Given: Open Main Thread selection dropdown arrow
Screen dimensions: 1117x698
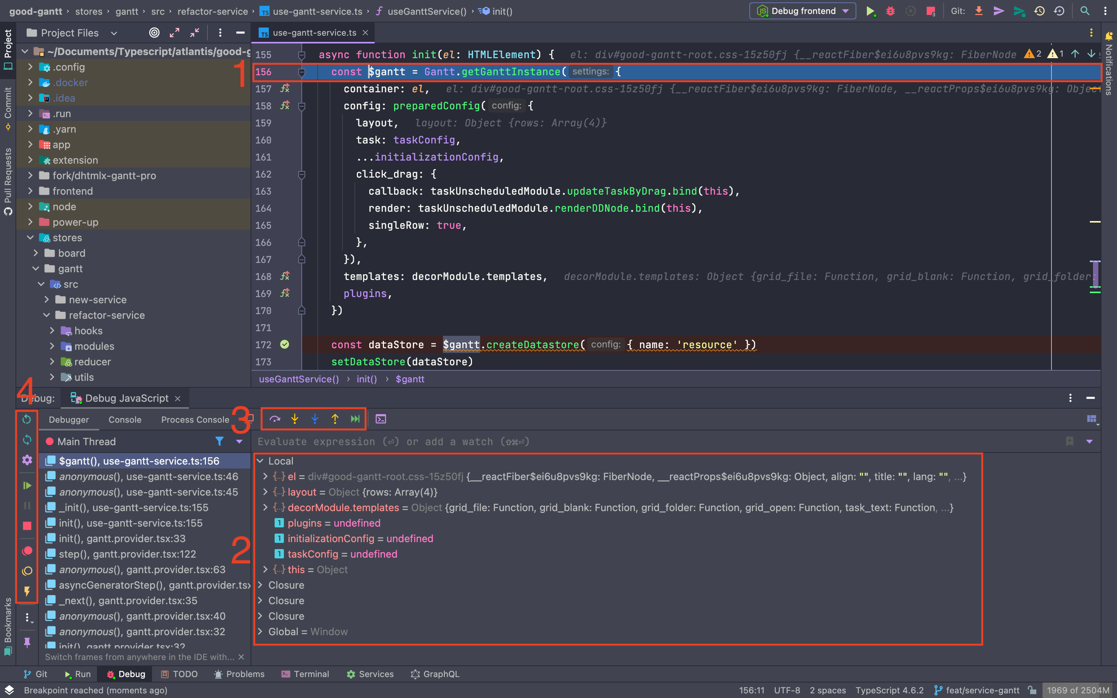Looking at the screenshot, I should point(239,442).
